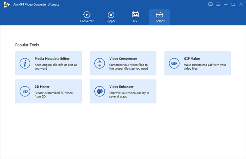
Task: Click the Ripper disc icon
Action: click(x=111, y=15)
